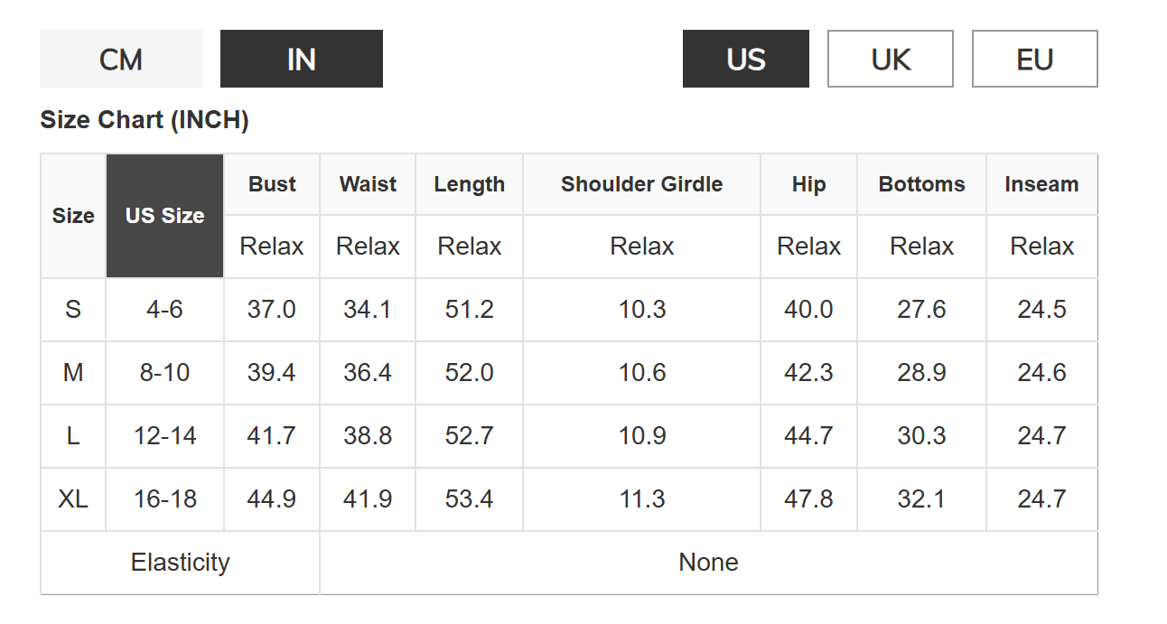This screenshot has height=624, width=1167.
Task: Choose US sizing region
Action: tap(745, 60)
